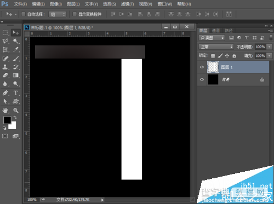Image resolution: width=274 pixels, height=204 pixels.
Task: Toggle the layer filter switch
Action: click(271, 38)
